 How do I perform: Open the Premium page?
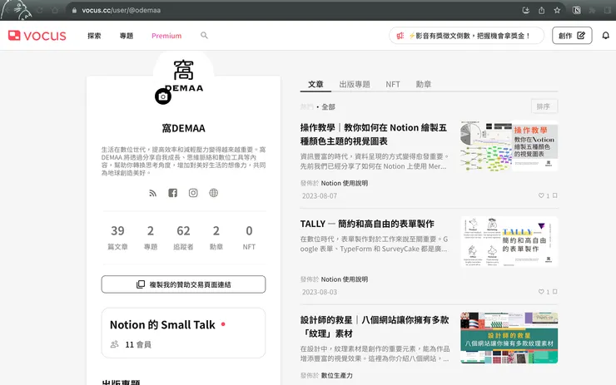click(x=166, y=36)
